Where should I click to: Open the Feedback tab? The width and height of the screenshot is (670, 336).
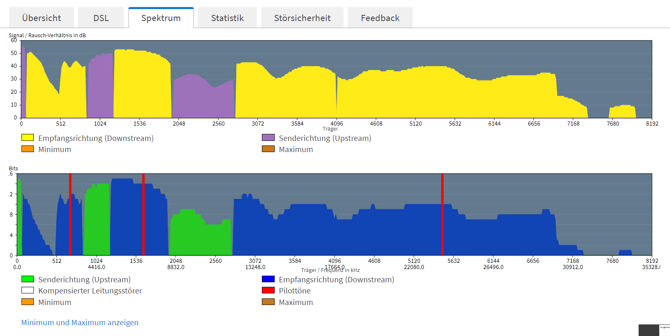pyautogui.click(x=380, y=18)
